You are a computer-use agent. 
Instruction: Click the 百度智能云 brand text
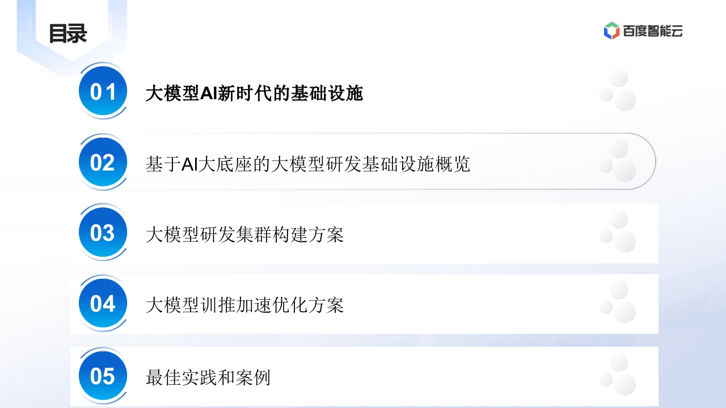click(x=653, y=31)
